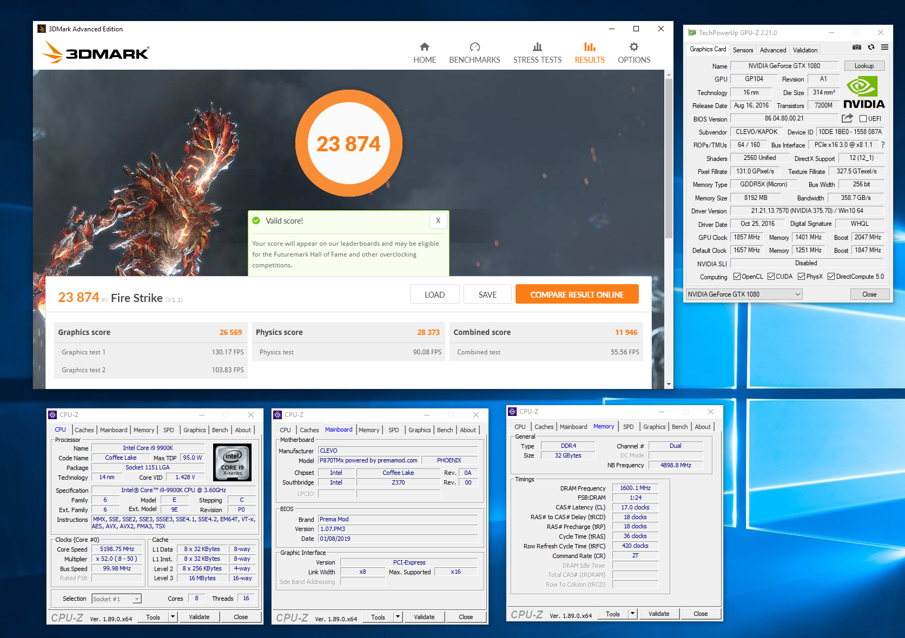
Task: Click the Driver Version field in GPU-Z
Action: [807, 211]
